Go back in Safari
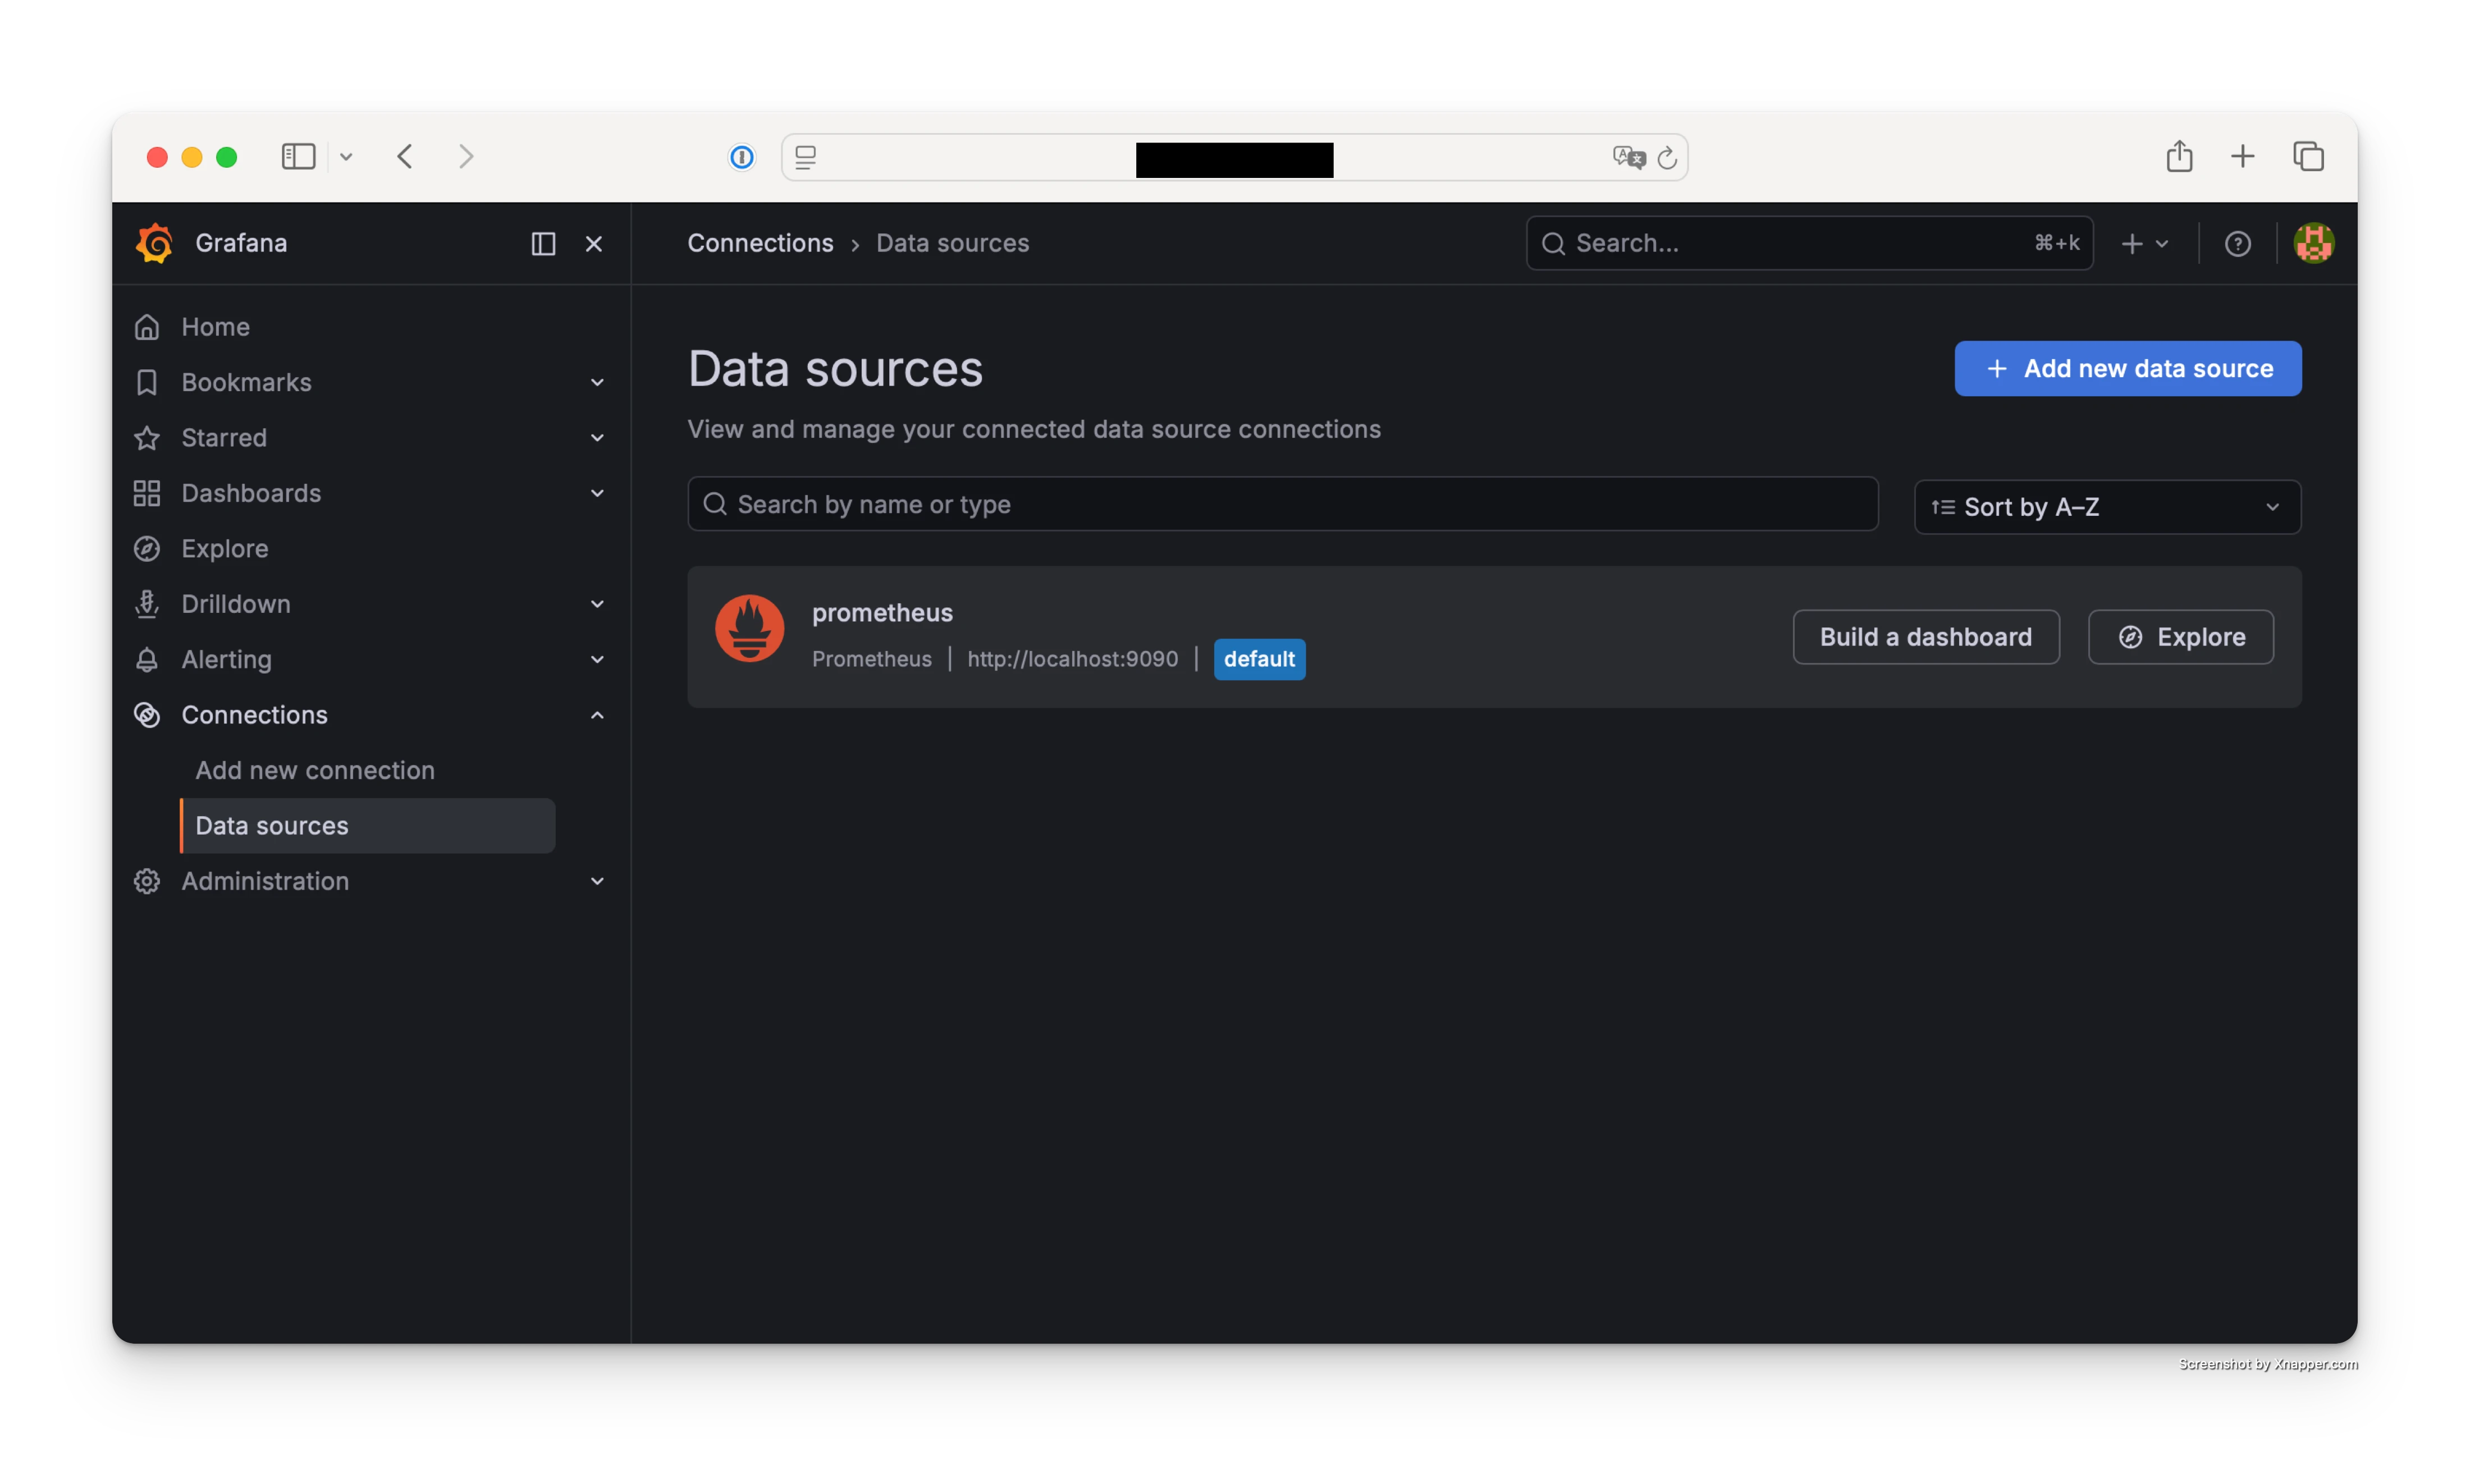 pos(405,157)
